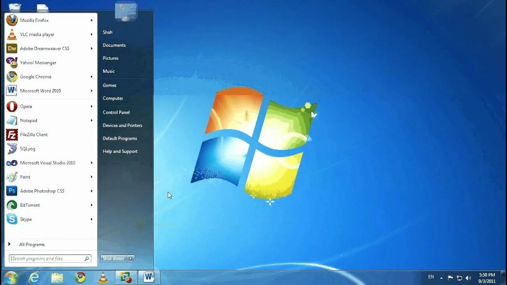This screenshot has height=285, width=507.
Task: Open the volume speaker tray icon
Action: click(468, 278)
